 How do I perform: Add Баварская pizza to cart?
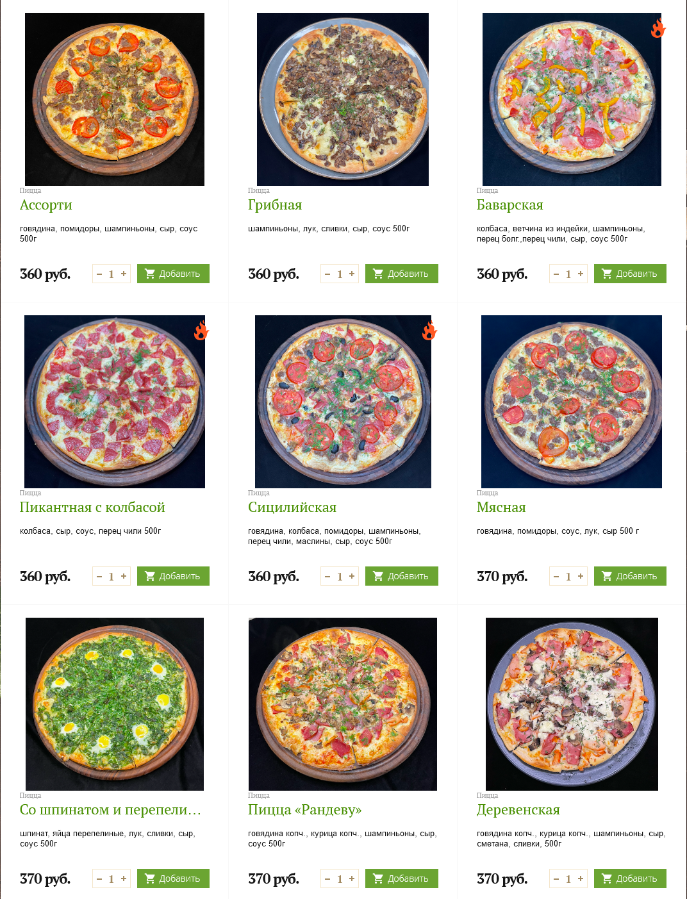pyautogui.click(x=630, y=274)
